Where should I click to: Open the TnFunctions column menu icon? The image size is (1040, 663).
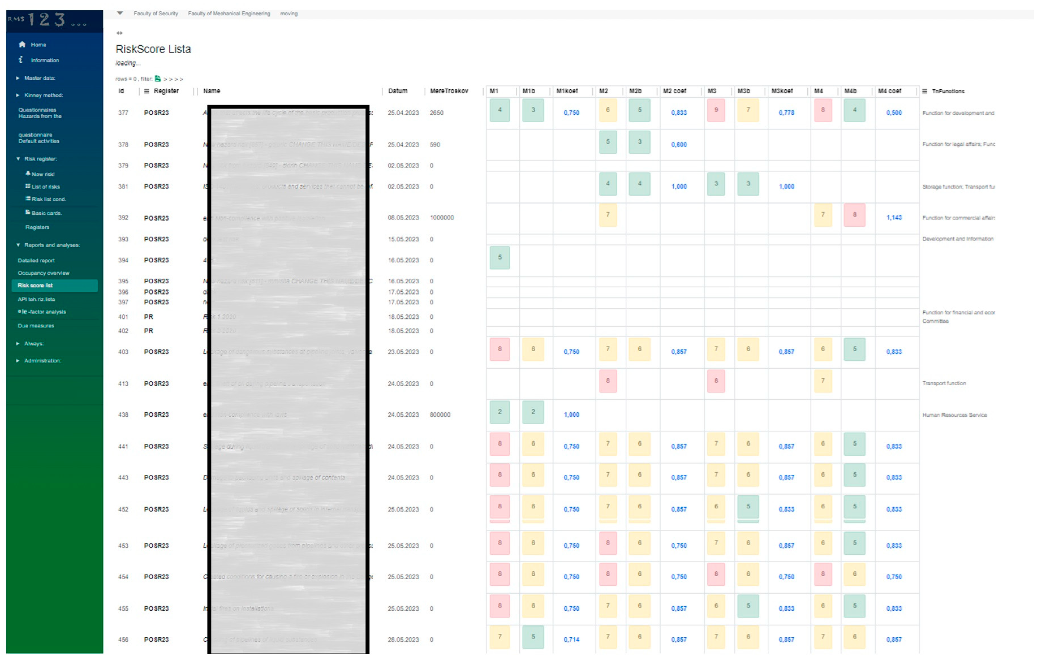pyautogui.click(x=924, y=91)
